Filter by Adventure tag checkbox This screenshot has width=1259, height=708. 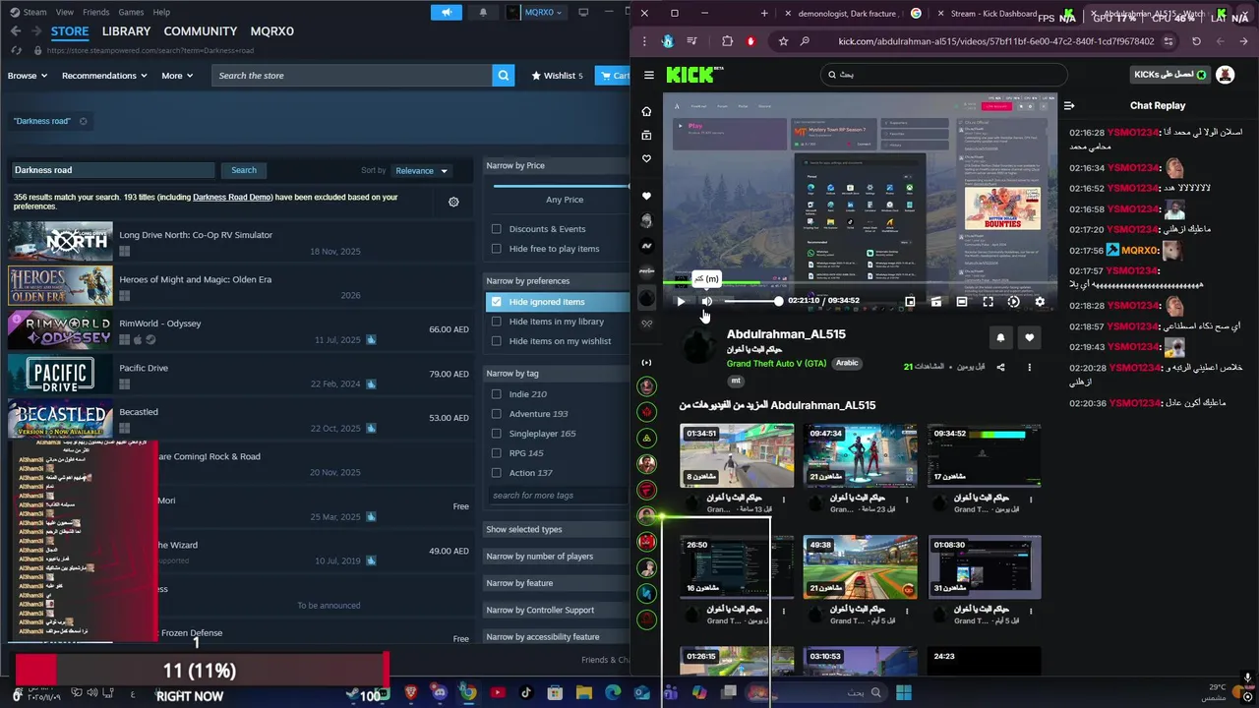click(496, 414)
